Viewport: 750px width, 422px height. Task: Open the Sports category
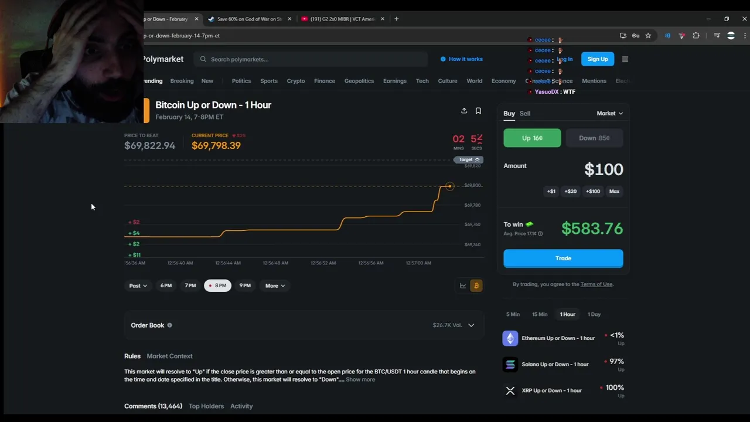pyautogui.click(x=269, y=81)
